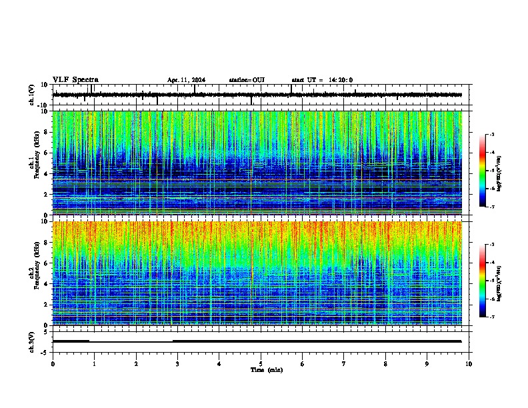Click the ch.3 voltage trace bar
Screen dimensions: 528x408
click(x=257, y=341)
